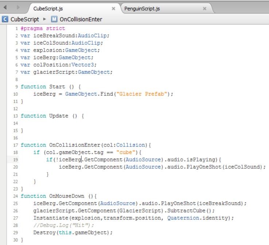Click line number 19 in the gutter
The image size is (269, 245).
pyautogui.click(x=16, y=160)
